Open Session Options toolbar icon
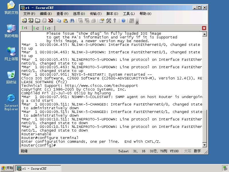The width and height of the screenshot is (229, 172). [102, 21]
